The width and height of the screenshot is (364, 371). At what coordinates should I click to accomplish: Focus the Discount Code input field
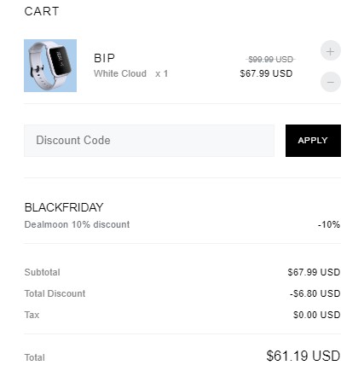point(149,141)
